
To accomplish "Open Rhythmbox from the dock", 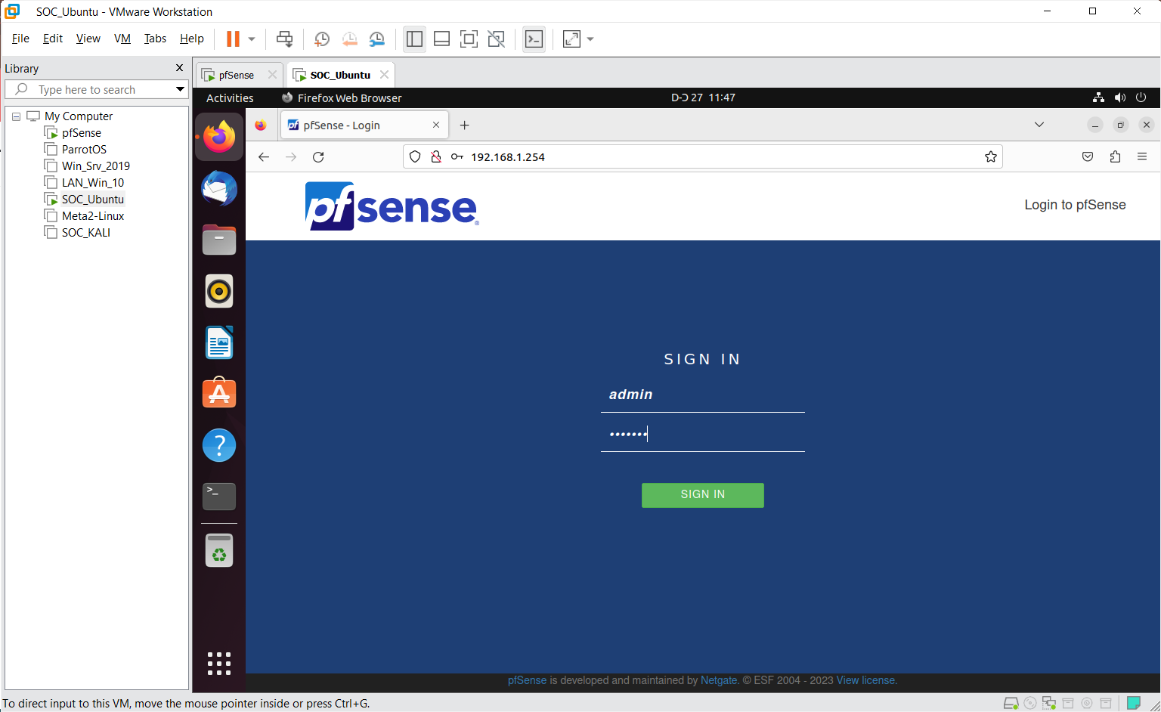I will tap(219, 292).
